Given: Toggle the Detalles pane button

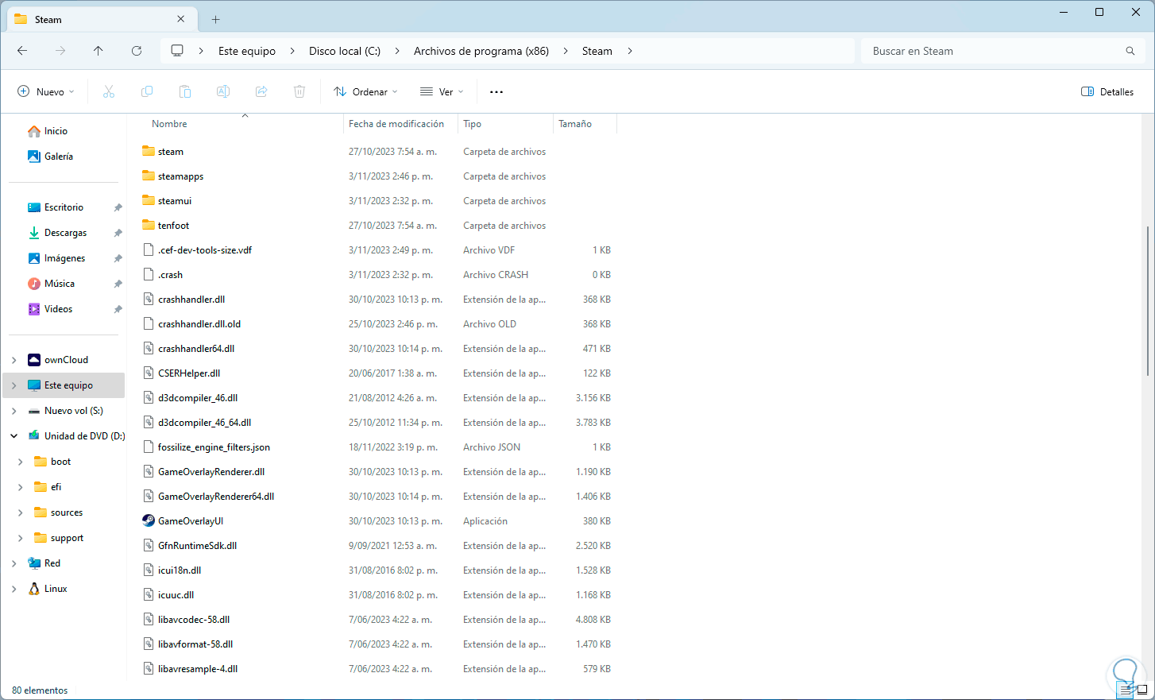Looking at the screenshot, I should pos(1107,92).
